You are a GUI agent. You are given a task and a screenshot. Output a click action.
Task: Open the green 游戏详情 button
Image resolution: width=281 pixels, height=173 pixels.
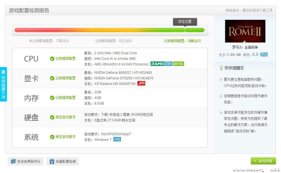[x=263, y=161]
